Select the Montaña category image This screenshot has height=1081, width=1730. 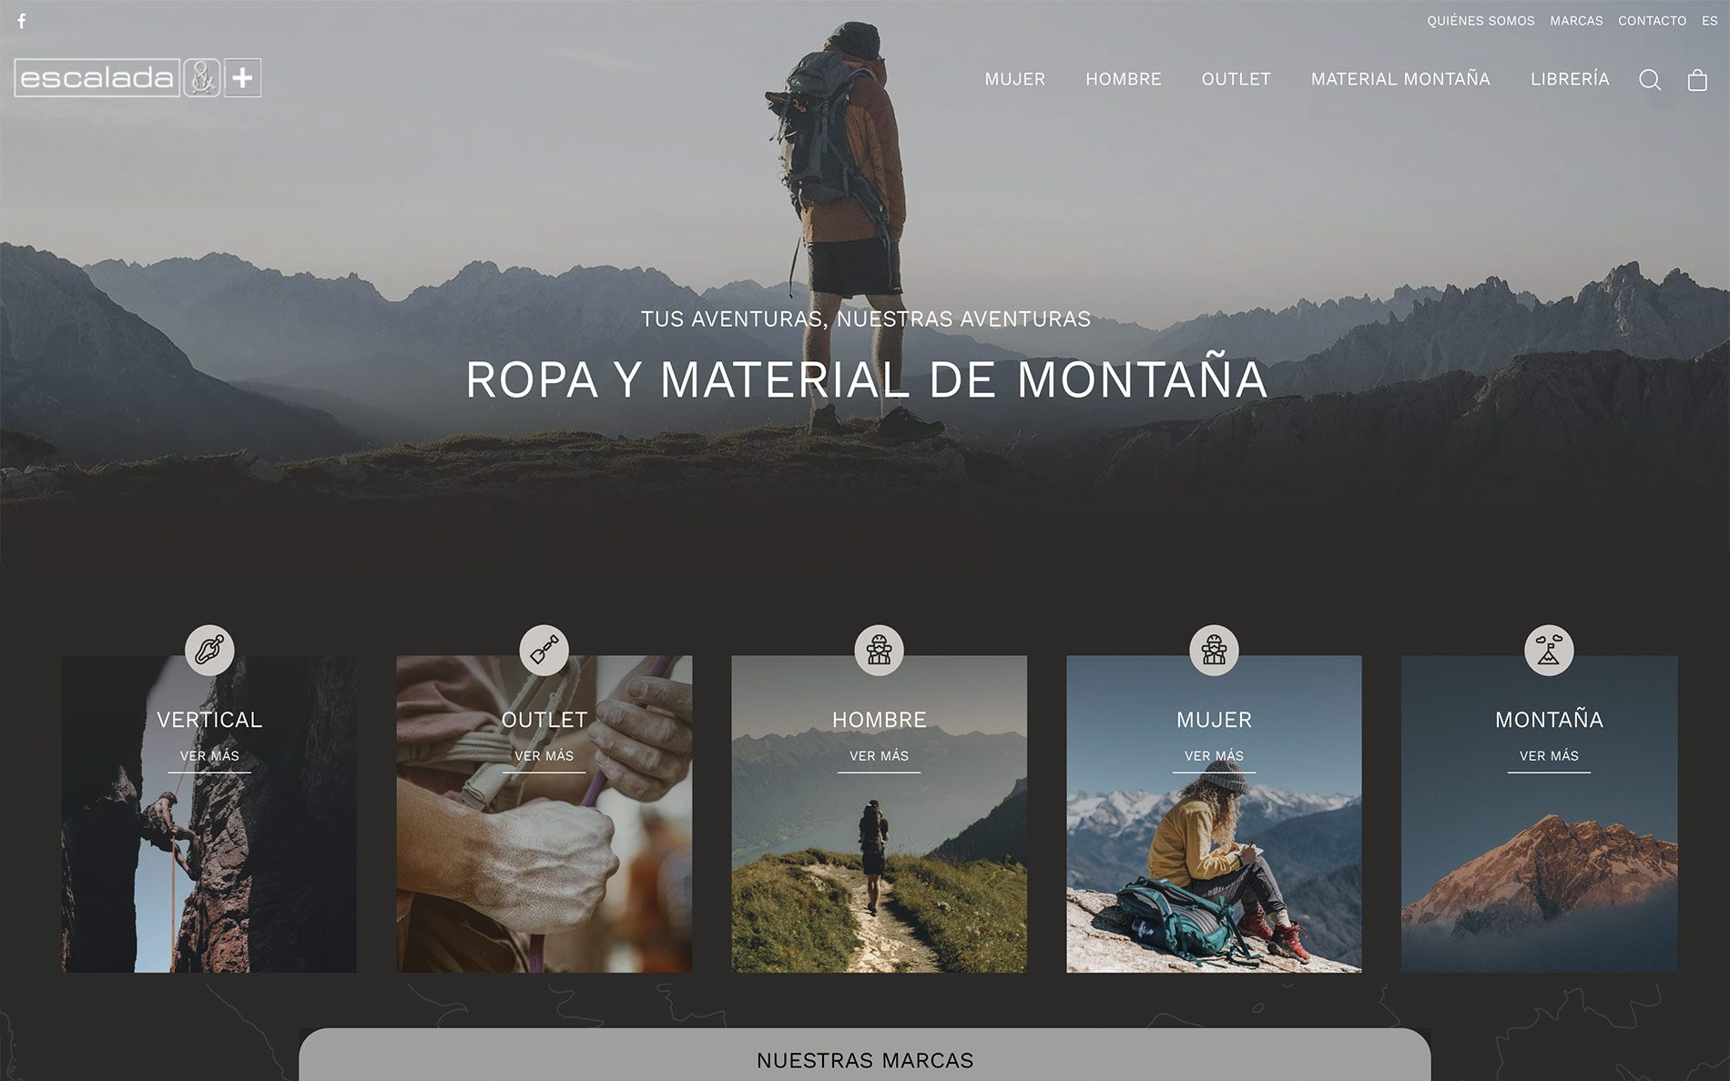pos(1539,814)
